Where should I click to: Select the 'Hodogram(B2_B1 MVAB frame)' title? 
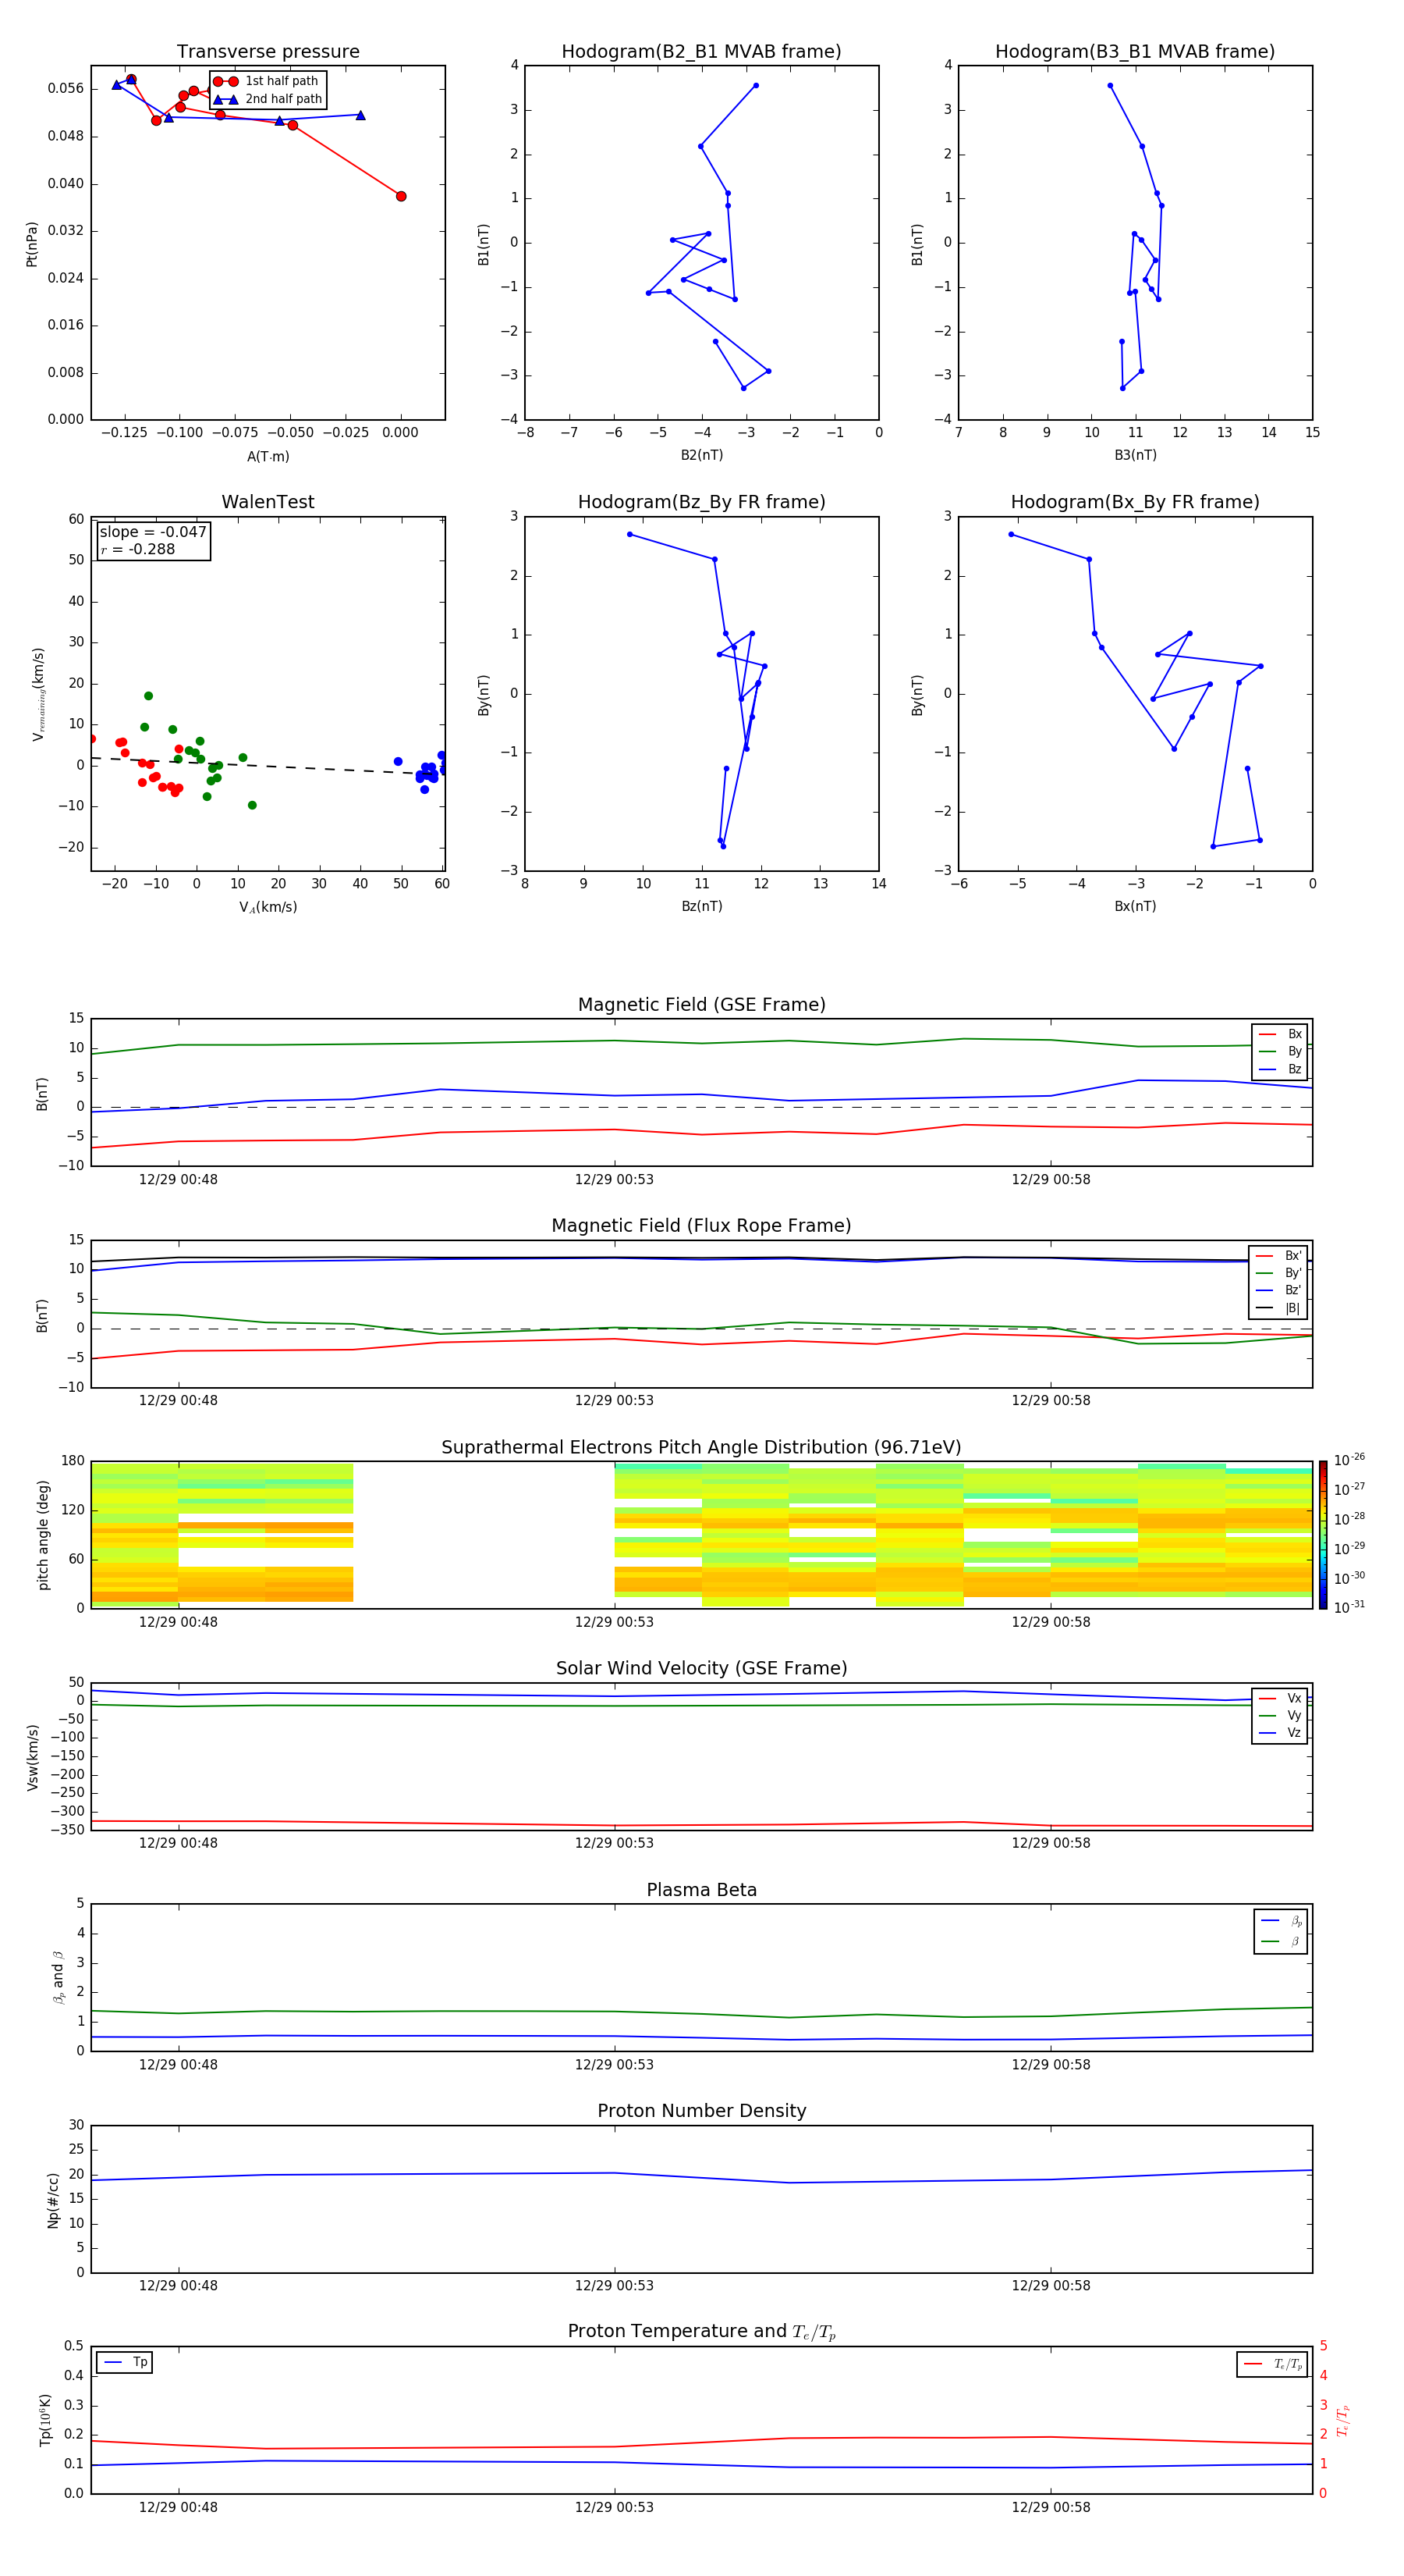click(x=701, y=52)
